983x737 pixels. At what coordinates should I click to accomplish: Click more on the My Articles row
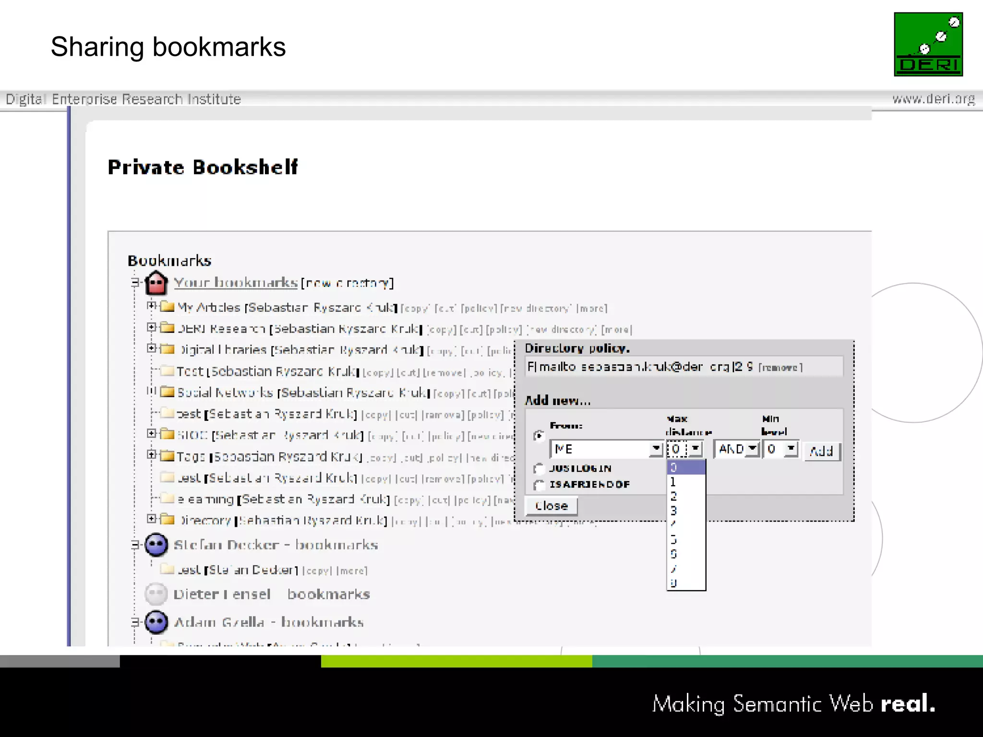592,308
